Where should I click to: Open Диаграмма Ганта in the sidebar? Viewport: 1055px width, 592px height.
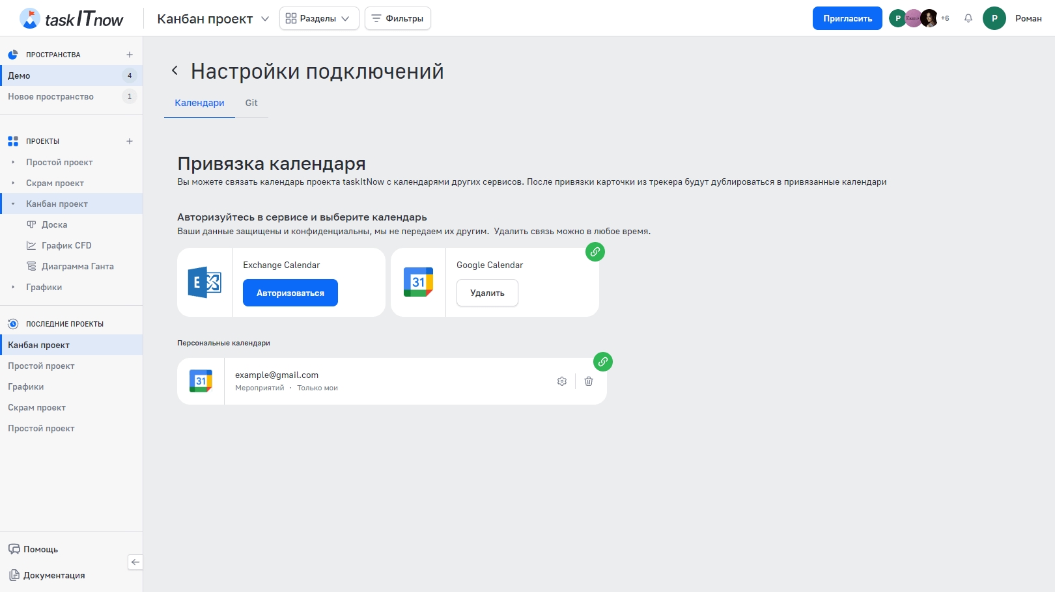point(77,266)
